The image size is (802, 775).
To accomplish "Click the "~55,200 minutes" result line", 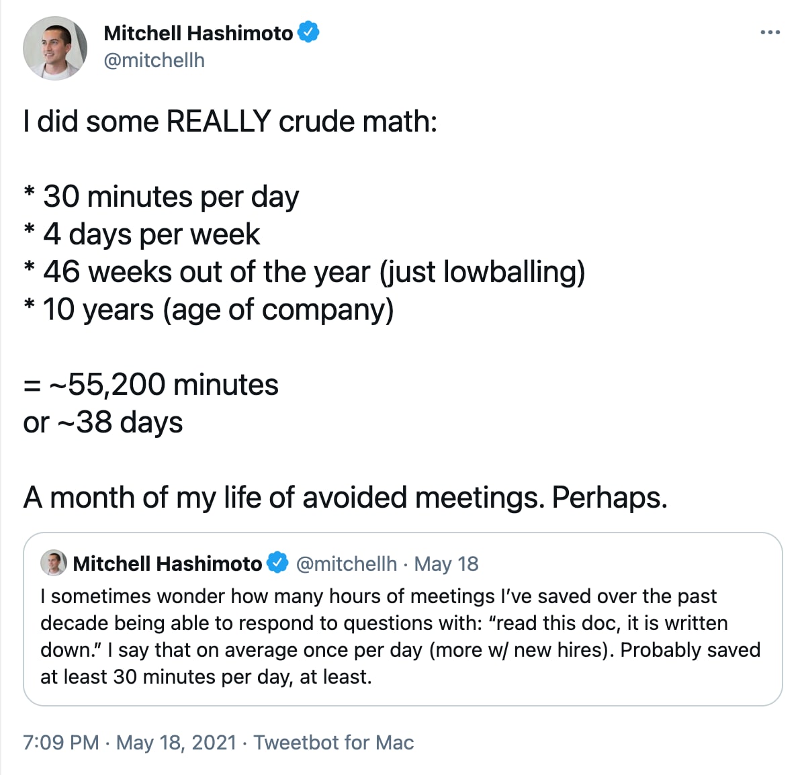I will tap(151, 385).
